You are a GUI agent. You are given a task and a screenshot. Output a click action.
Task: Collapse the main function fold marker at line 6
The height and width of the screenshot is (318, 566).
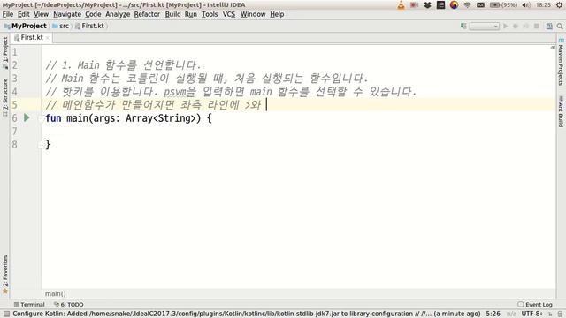click(41, 117)
